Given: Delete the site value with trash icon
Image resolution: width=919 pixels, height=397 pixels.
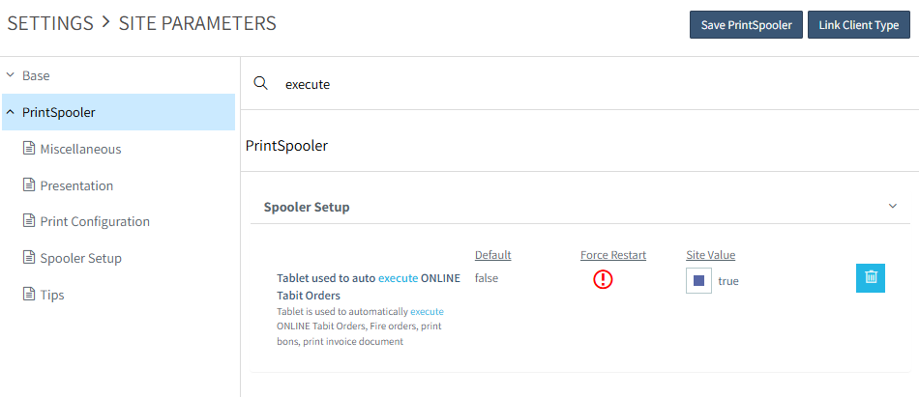Looking at the screenshot, I should point(871,277).
